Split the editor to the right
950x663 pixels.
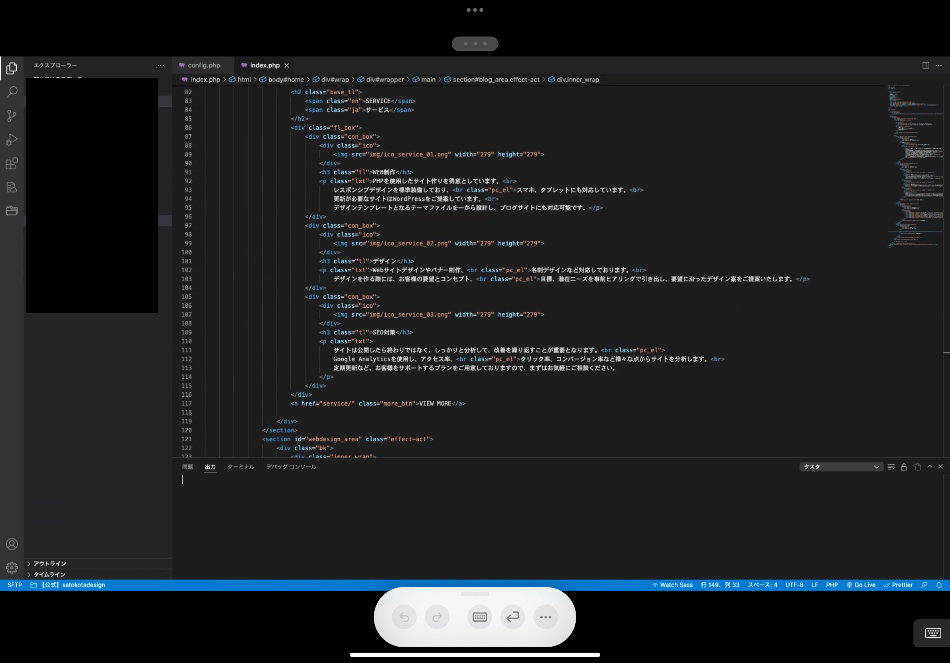[926, 65]
